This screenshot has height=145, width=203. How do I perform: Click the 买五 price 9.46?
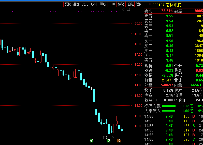point(170,60)
